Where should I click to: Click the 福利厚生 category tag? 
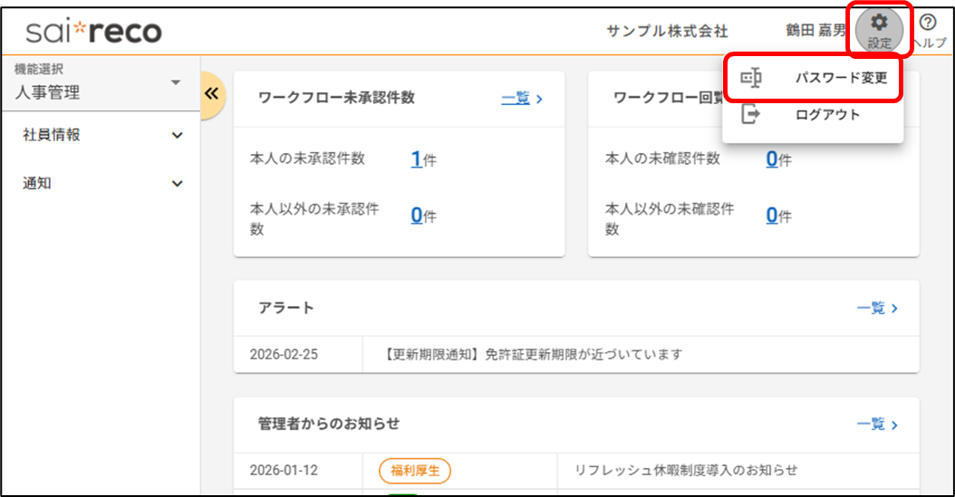415,471
